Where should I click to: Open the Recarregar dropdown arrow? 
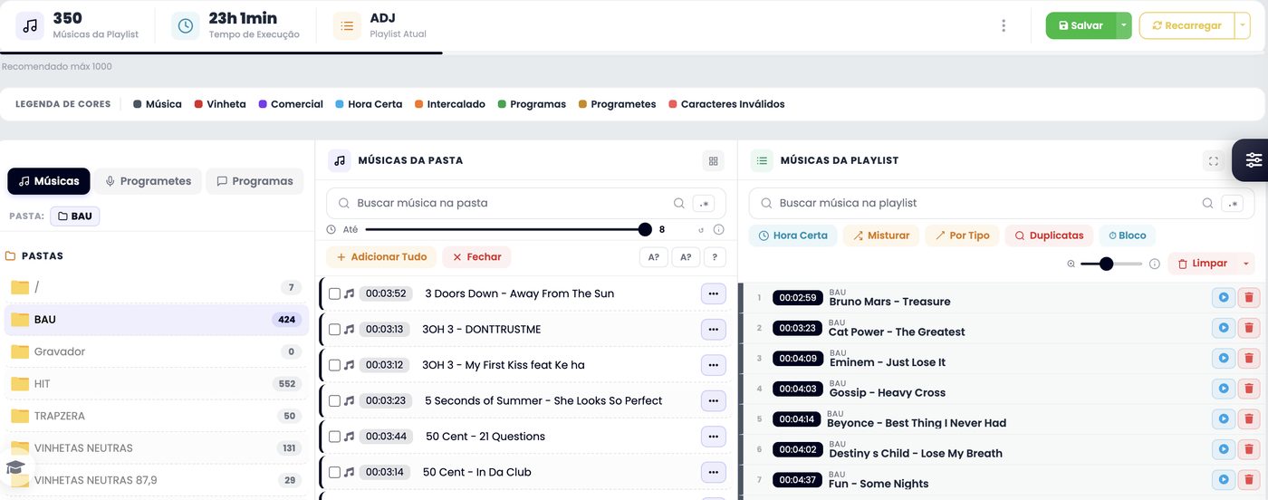coord(1242,25)
